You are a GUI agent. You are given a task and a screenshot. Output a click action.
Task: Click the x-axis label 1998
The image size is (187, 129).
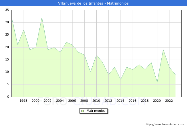(23, 101)
